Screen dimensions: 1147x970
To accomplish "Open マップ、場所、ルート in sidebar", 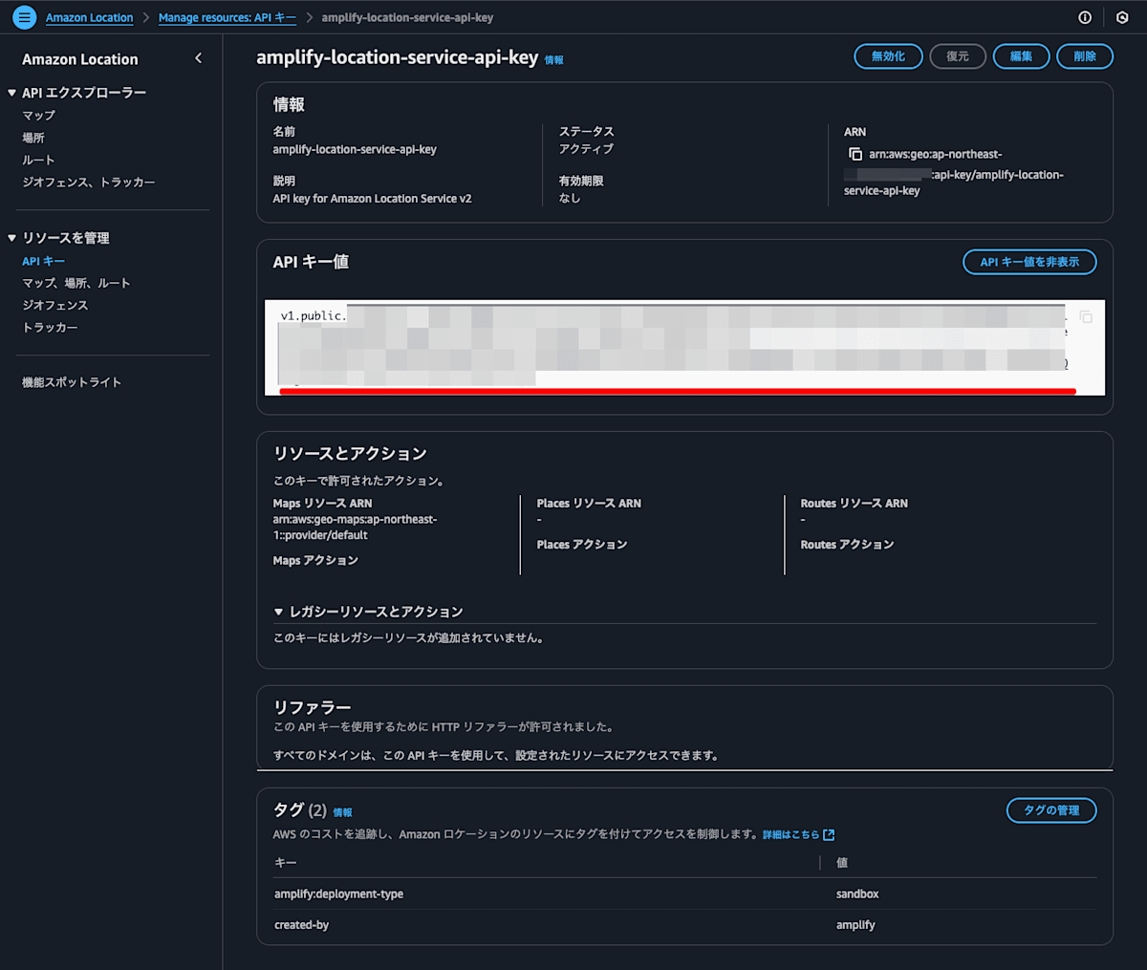I will [x=76, y=283].
